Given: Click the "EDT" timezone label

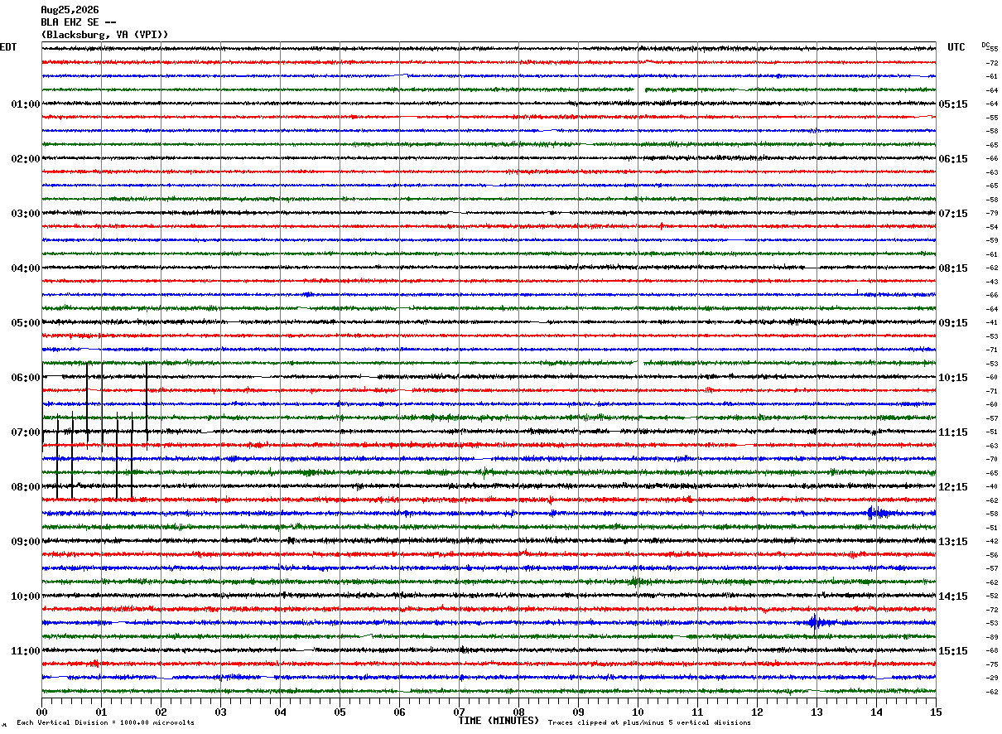Looking at the screenshot, I should click(x=8, y=47).
